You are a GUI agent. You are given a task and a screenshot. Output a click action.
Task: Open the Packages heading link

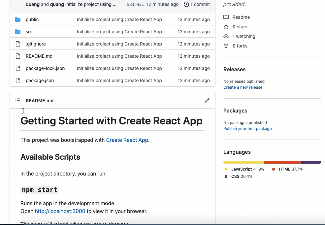coord(235,111)
